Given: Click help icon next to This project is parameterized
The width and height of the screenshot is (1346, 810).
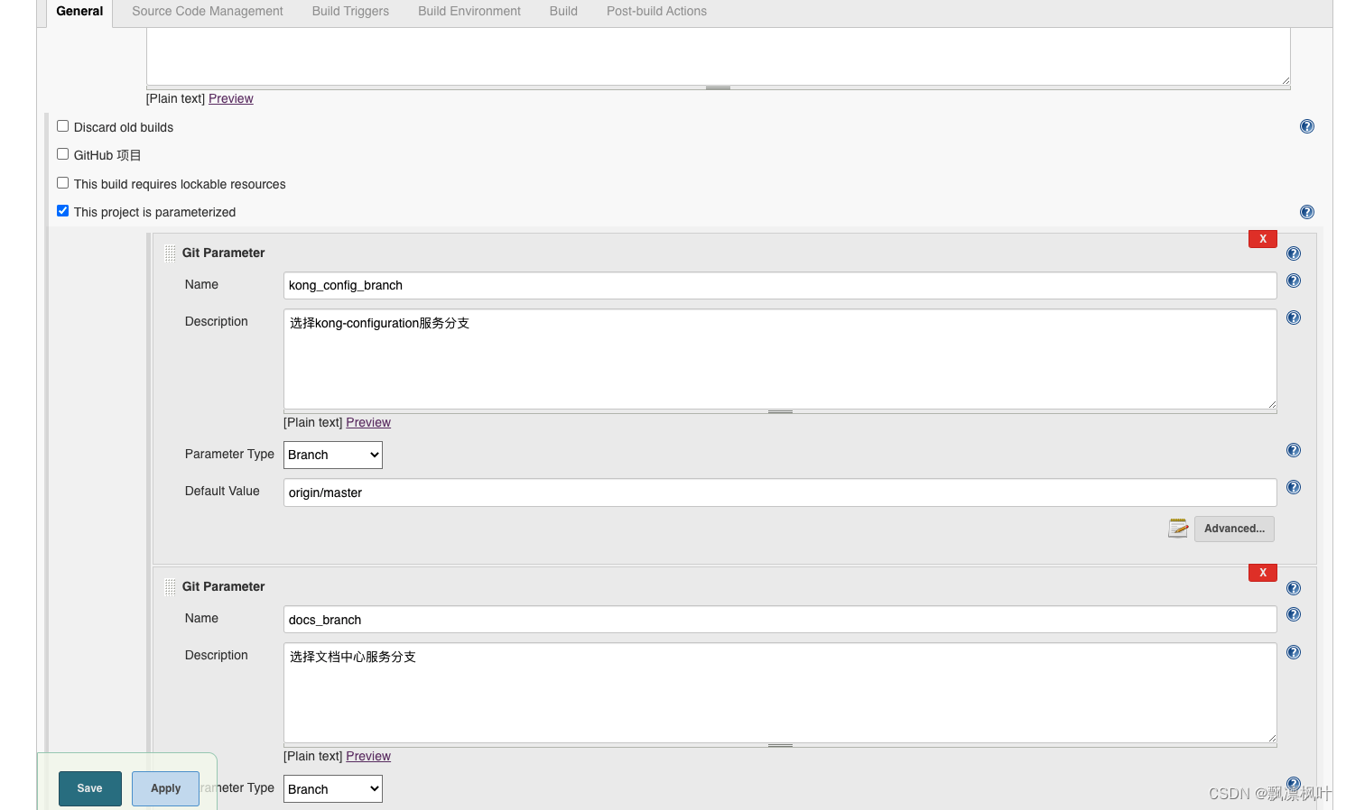Looking at the screenshot, I should pyautogui.click(x=1306, y=212).
